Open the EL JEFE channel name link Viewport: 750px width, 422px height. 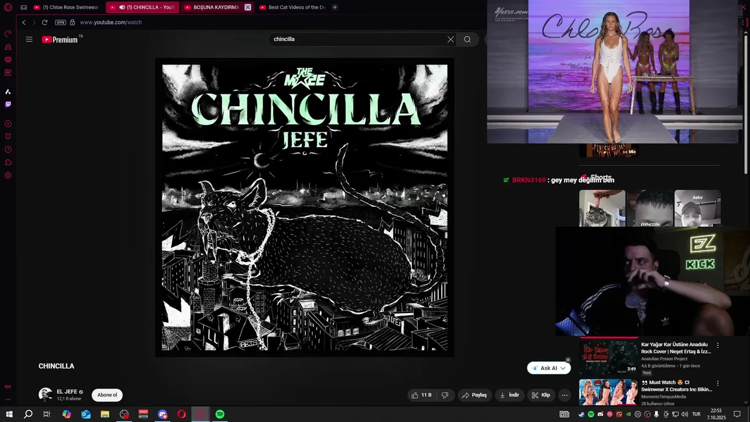(x=67, y=392)
